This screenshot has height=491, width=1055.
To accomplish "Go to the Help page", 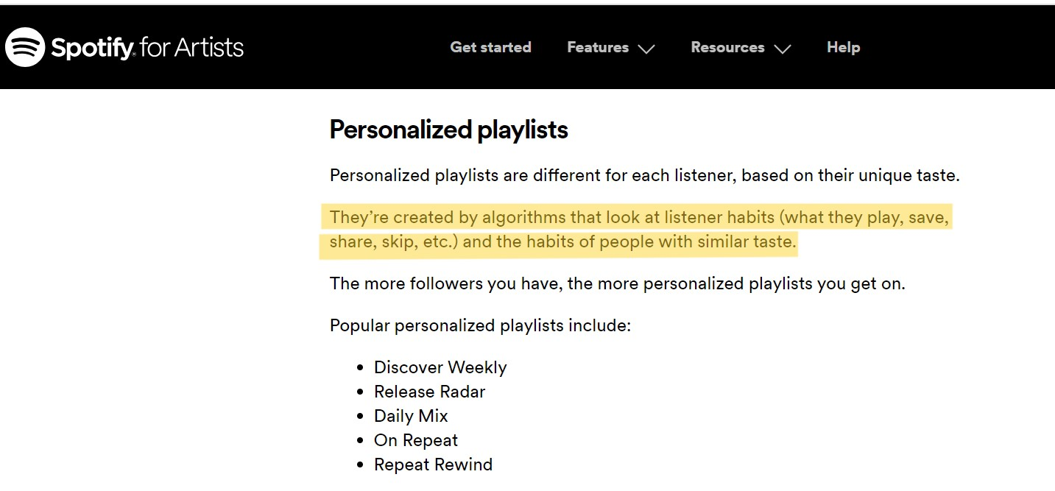I will coord(843,47).
